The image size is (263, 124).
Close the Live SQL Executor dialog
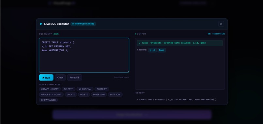click(x=221, y=24)
